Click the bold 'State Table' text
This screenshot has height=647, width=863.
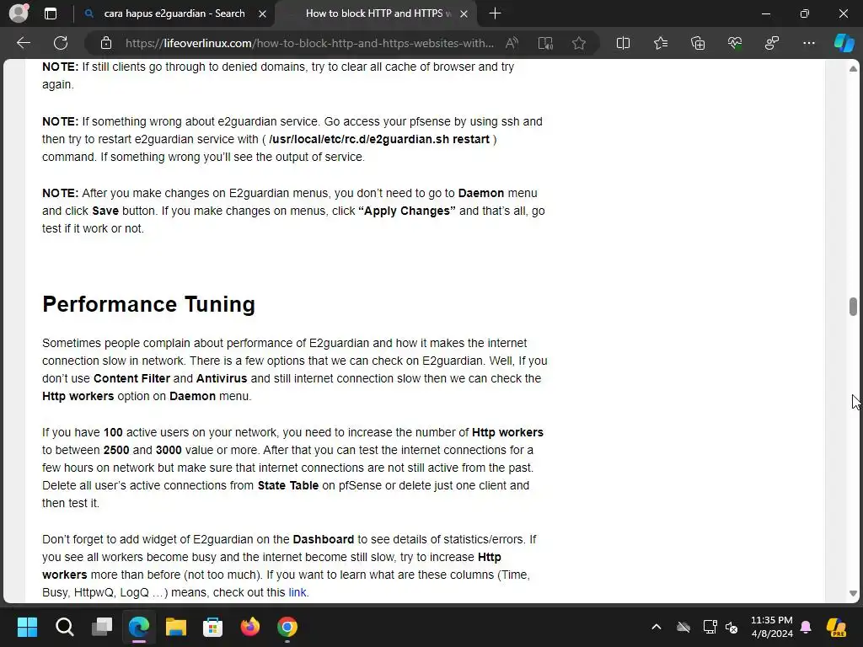pos(288,486)
